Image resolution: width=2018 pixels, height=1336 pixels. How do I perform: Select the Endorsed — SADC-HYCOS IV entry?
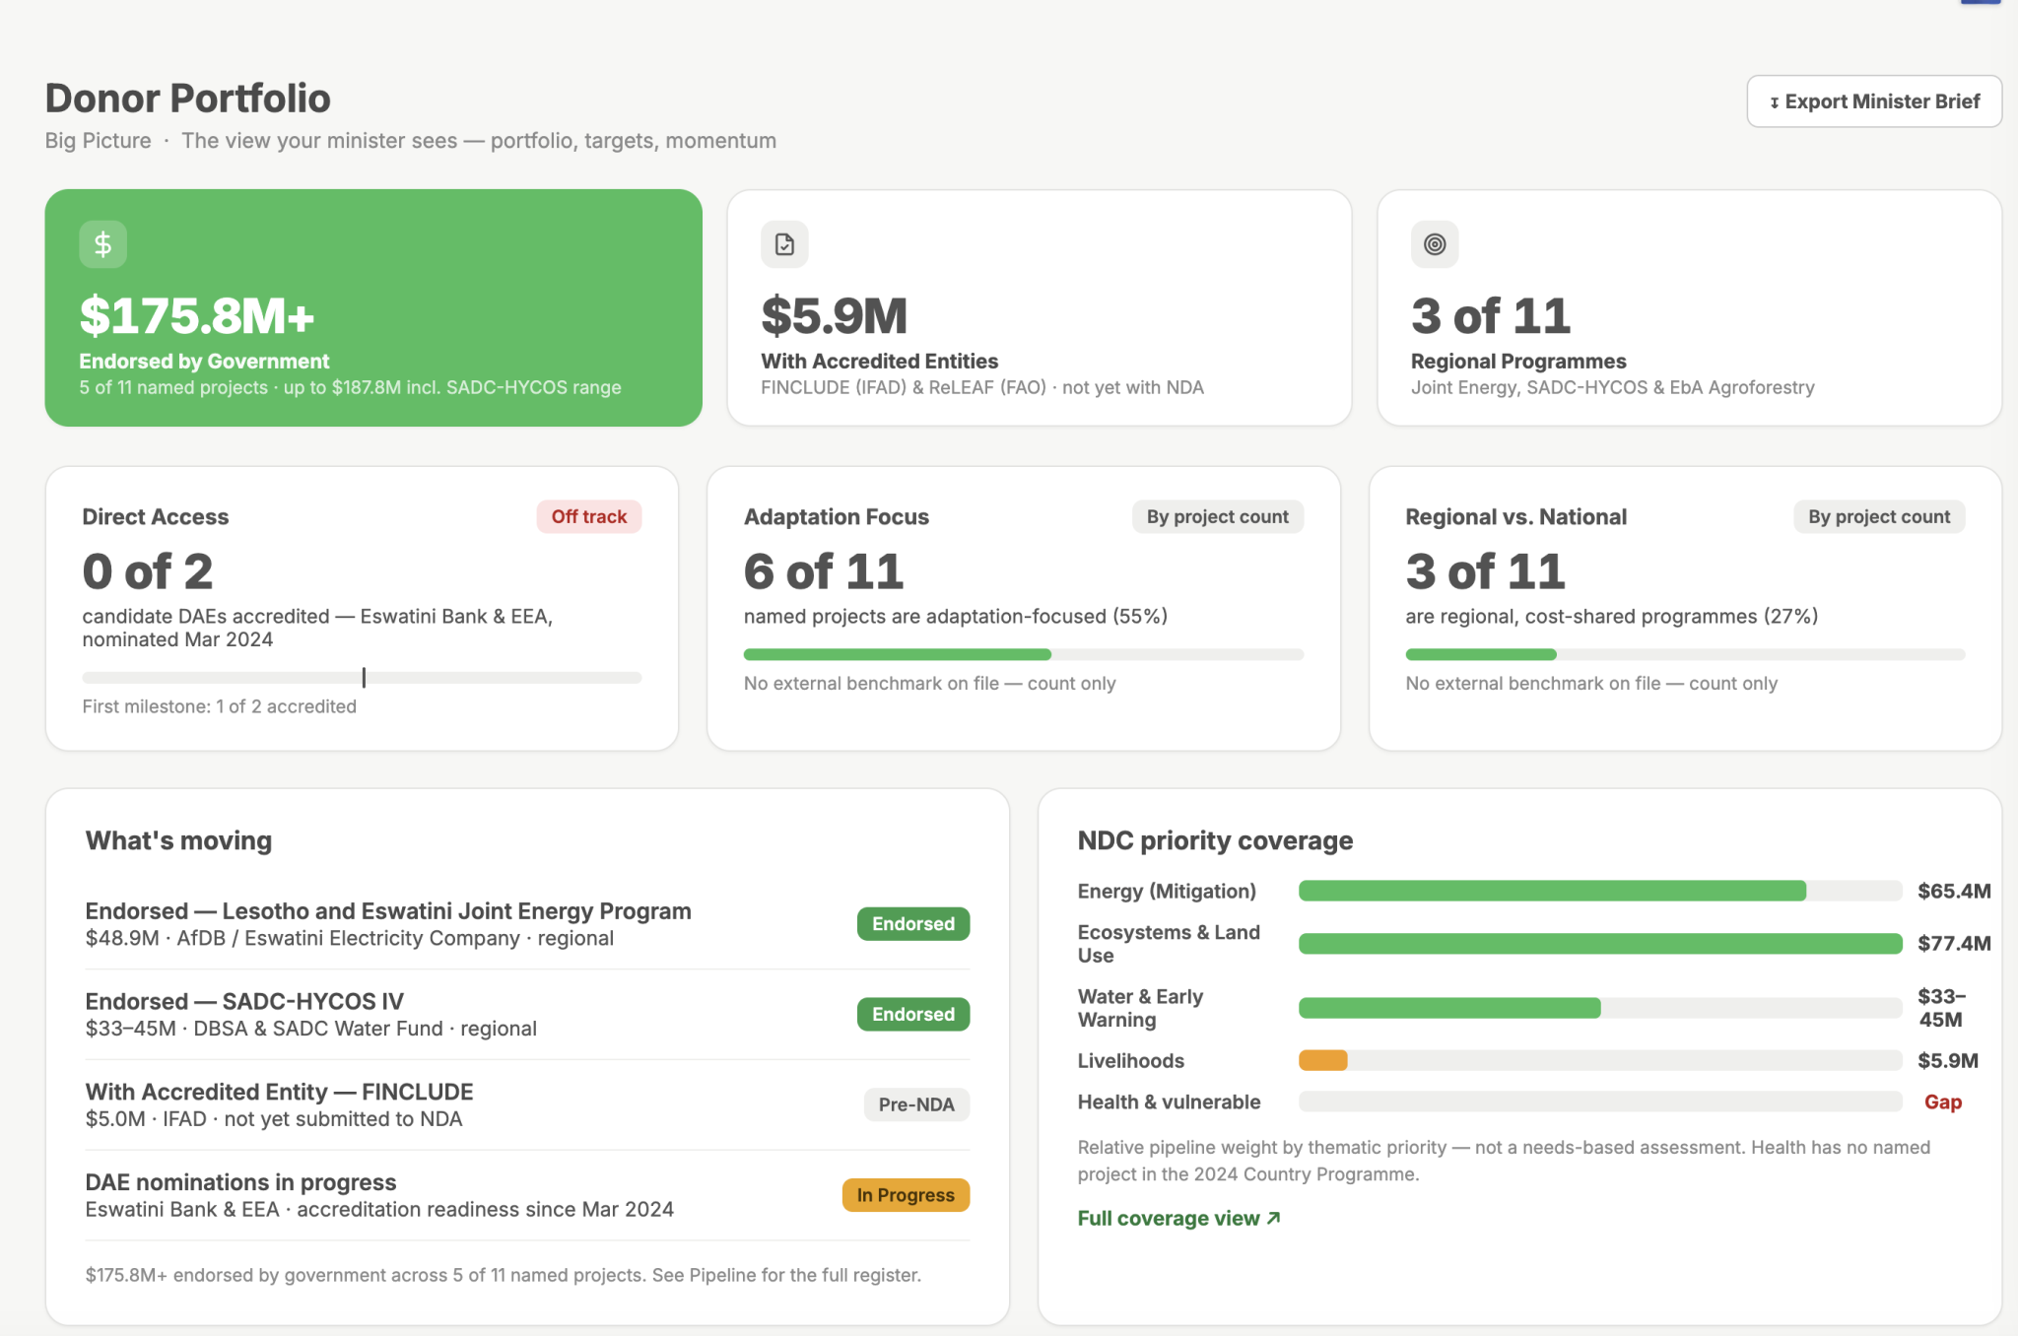pyautogui.click(x=527, y=1014)
